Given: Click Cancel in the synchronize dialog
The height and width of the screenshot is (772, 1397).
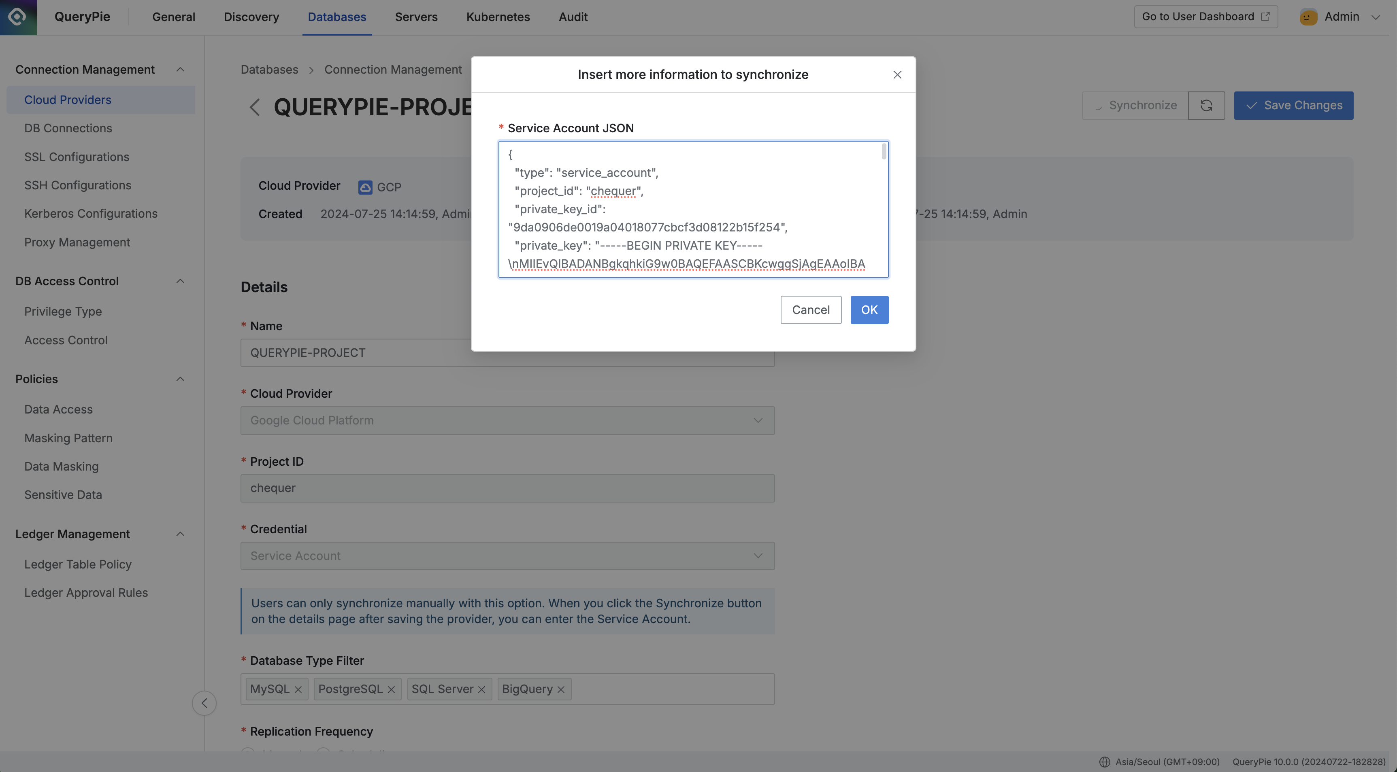Looking at the screenshot, I should (811, 310).
